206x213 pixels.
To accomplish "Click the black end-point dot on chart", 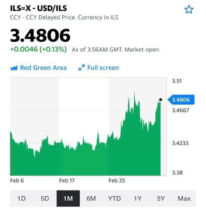I will pyautogui.click(x=160, y=100).
